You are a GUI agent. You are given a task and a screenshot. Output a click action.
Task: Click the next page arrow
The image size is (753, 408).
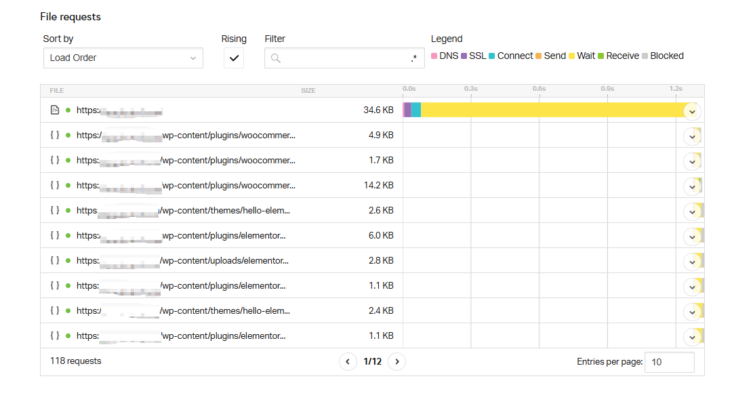coord(396,361)
